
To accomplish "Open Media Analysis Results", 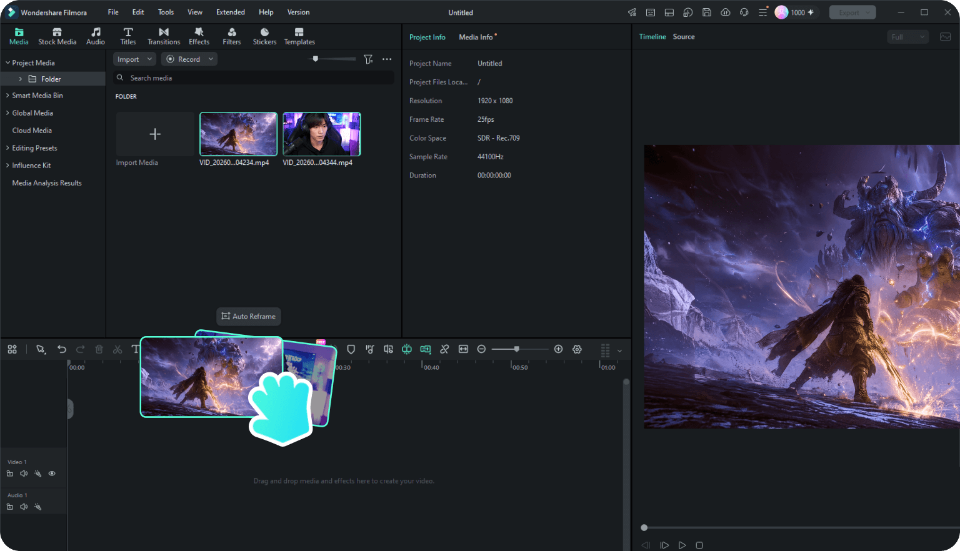I will coord(47,183).
